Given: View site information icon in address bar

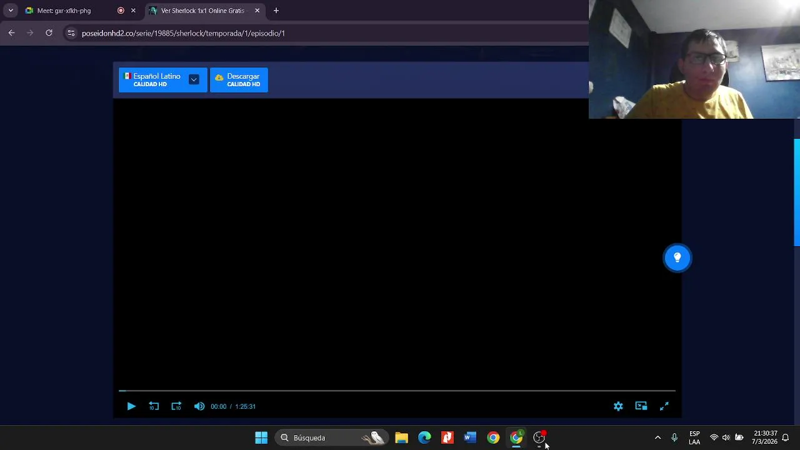Looking at the screenshot, I should pos(71,33).
